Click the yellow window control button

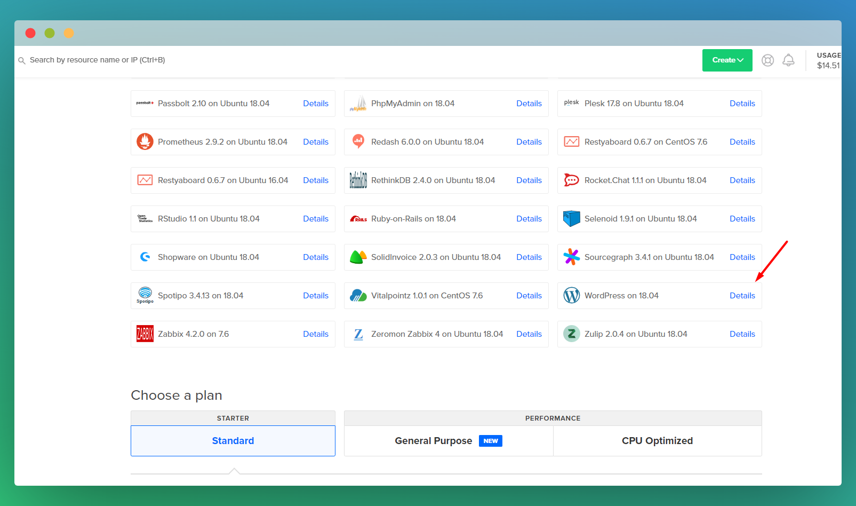68,33
